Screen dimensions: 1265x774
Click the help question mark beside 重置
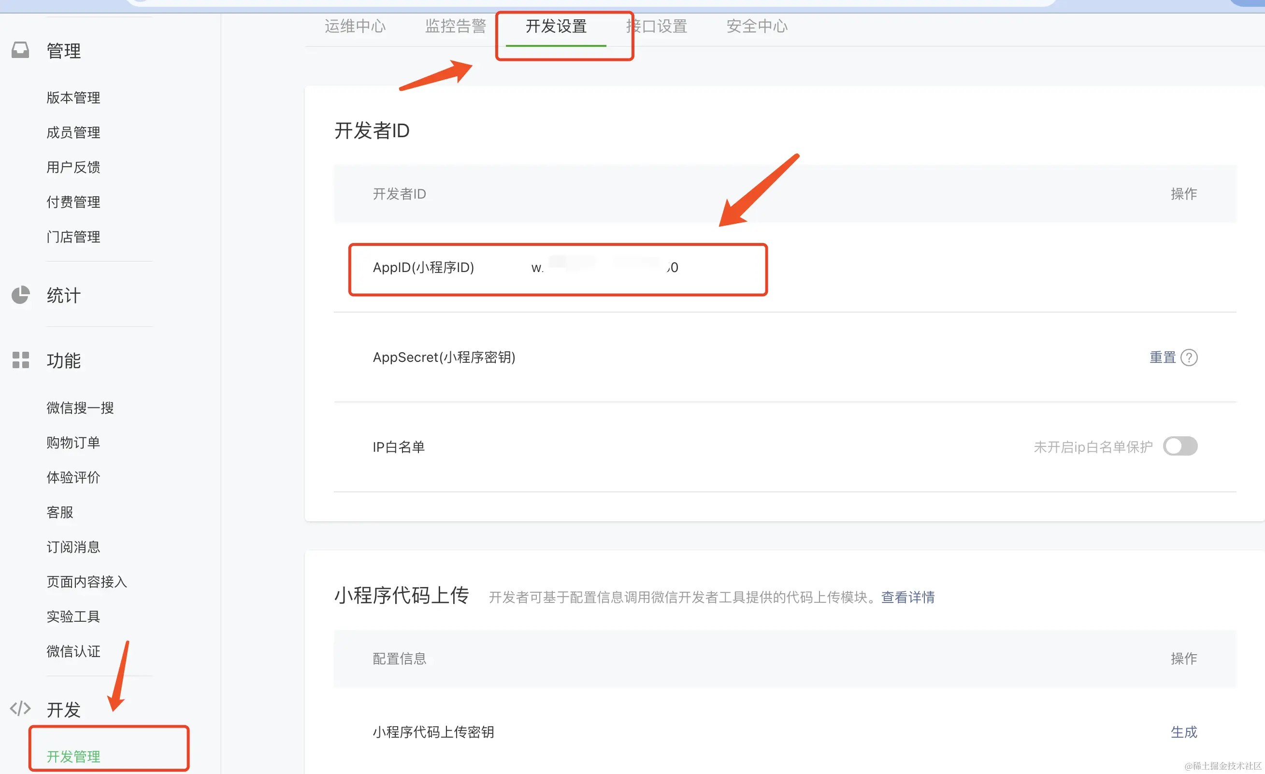click(1189, 357)
